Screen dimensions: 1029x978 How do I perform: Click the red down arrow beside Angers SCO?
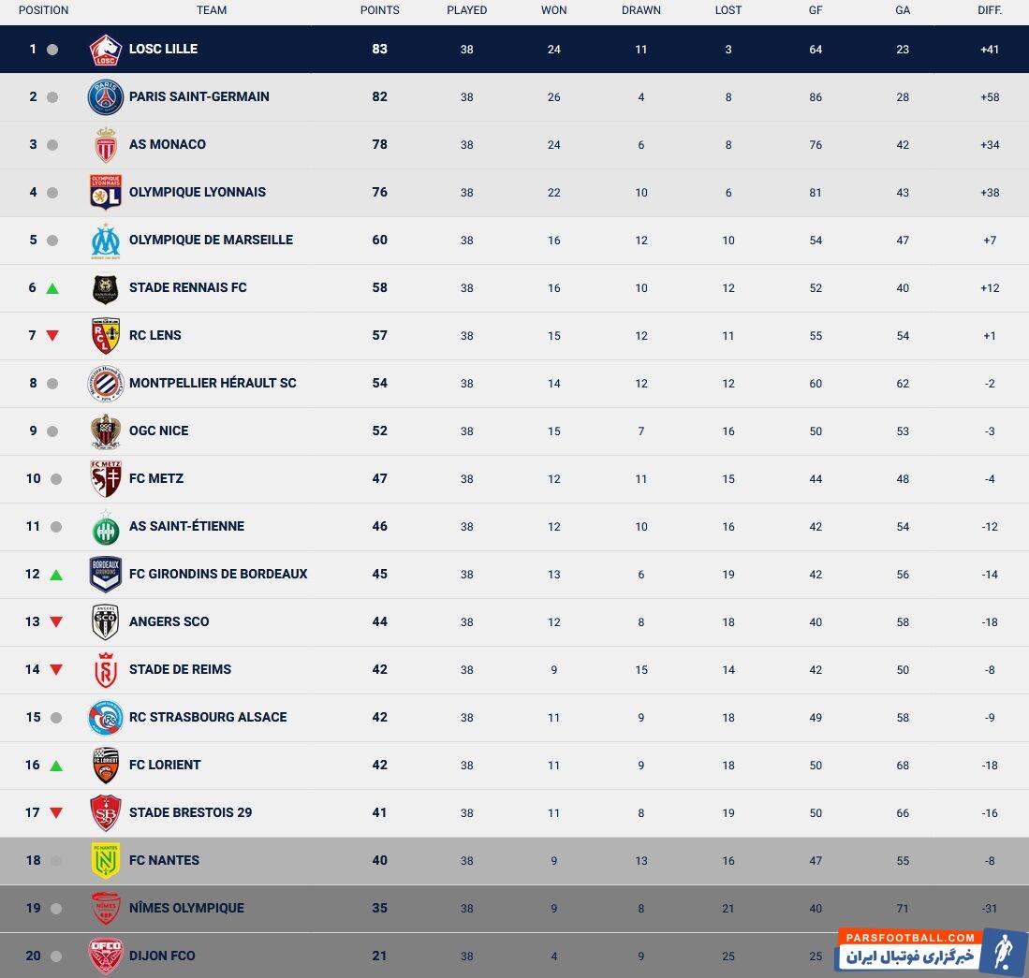click(56, 622)
